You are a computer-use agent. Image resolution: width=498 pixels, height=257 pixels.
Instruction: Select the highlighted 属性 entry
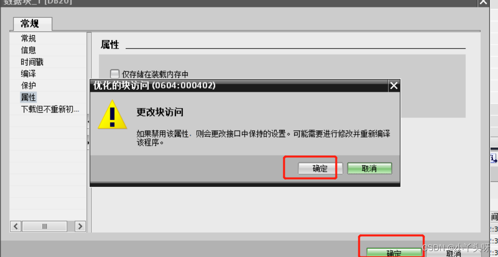click(28, 97)
